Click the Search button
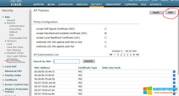 [x=88, y=61]
